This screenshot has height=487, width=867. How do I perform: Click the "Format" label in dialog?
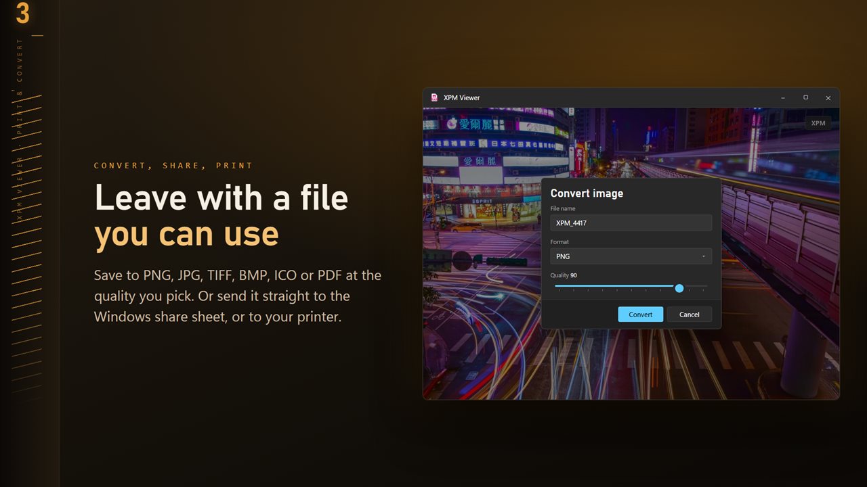point(559,241)
